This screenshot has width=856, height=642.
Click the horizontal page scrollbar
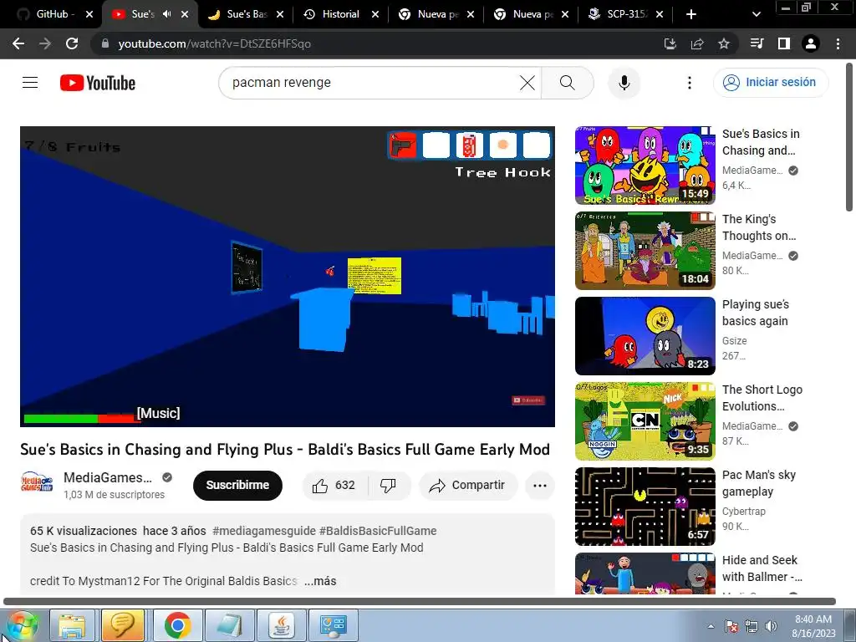[420, 602]
